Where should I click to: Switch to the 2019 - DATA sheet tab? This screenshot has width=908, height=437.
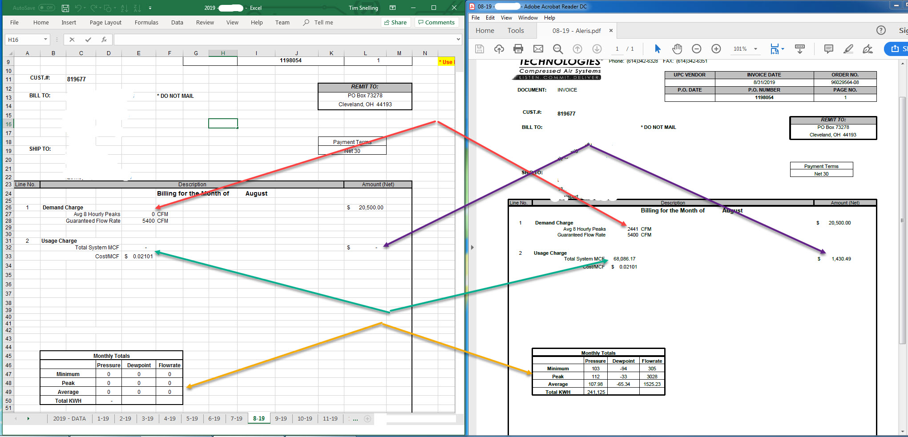69,418
